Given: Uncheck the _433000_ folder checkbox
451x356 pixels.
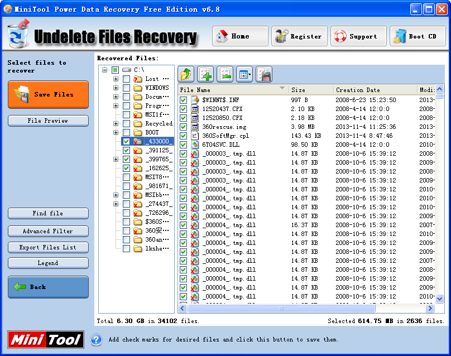Looking at the screenshot, I should pyautogui.click(x=126, y=141).
